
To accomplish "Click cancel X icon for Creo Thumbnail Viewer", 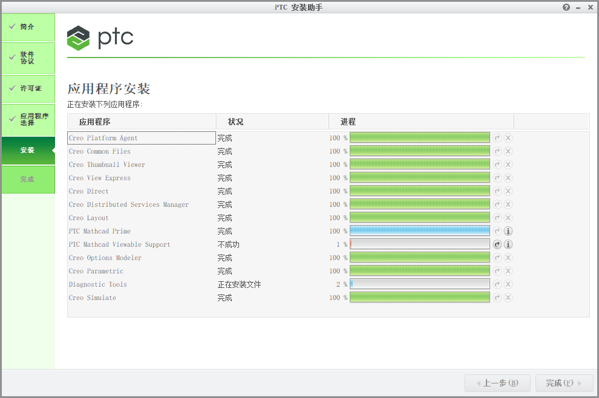I will coord(508,165).
